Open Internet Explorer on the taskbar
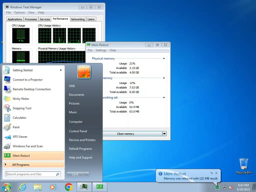Viewport: 256px width, 192px height. [x=22, y=187]
